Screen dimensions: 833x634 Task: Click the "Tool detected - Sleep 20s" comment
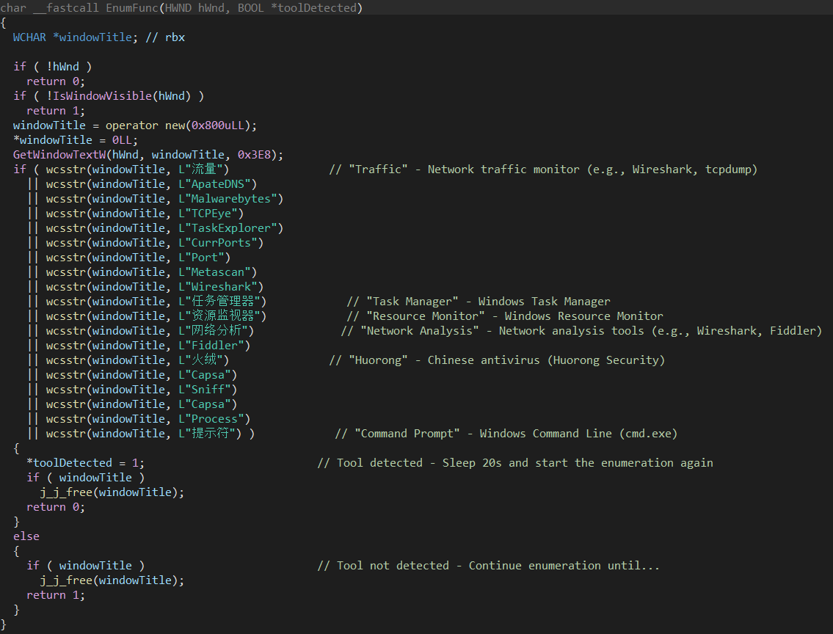point(515,463)
